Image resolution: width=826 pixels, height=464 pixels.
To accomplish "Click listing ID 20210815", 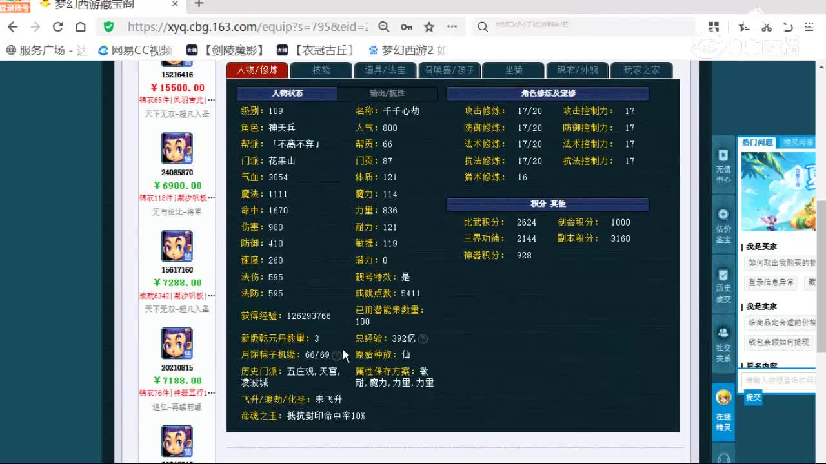I will pos(177,368).
